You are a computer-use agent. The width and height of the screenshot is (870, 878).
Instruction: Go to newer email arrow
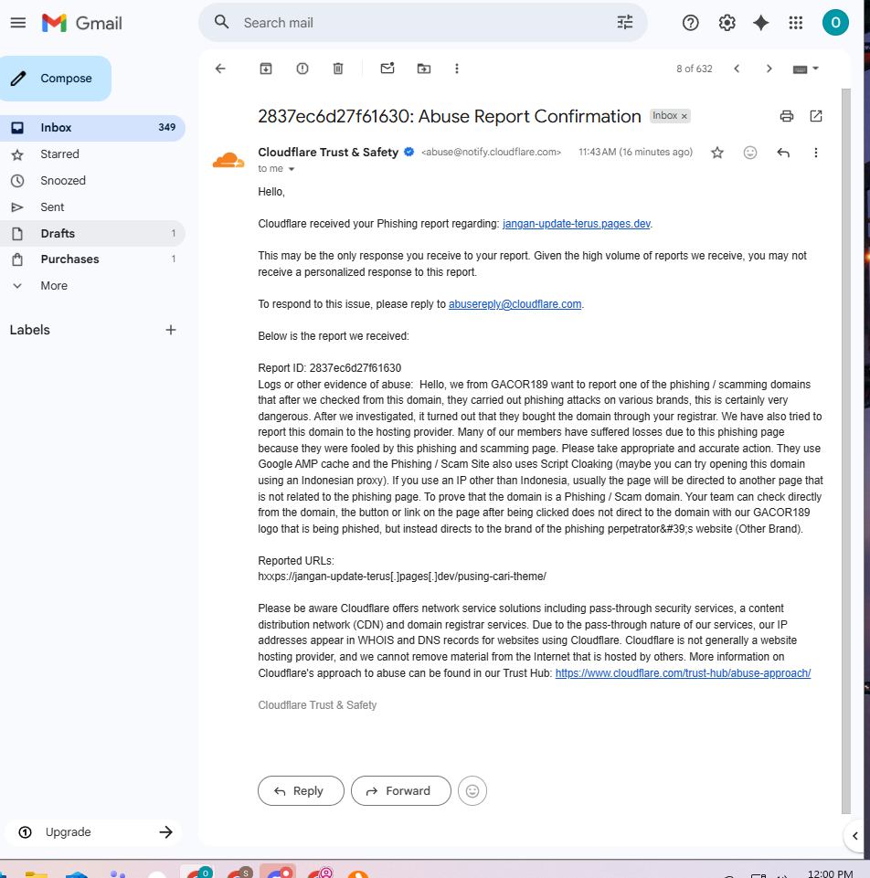click(737, 69)
